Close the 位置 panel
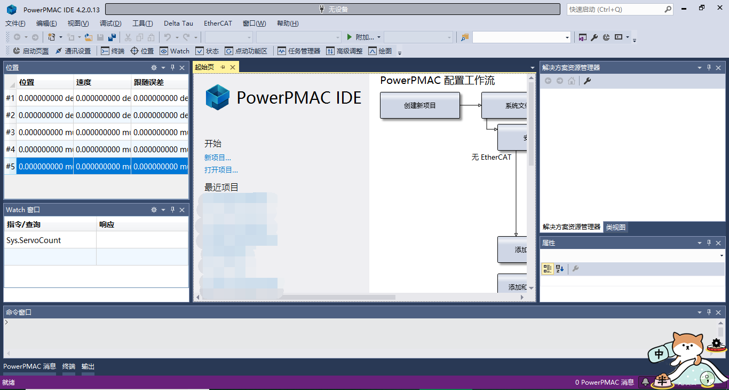The height and width of the screenshot is (390, 729). 182,68
